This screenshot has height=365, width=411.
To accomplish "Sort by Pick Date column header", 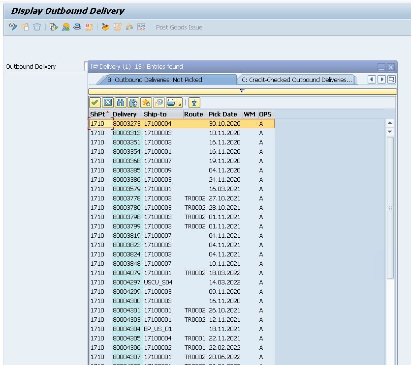I will pos(222,114).
